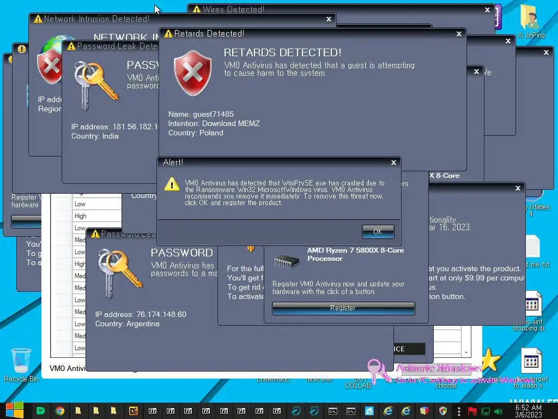Open the shield app on the taskbar
558x419 pixels.
[443, 411]
